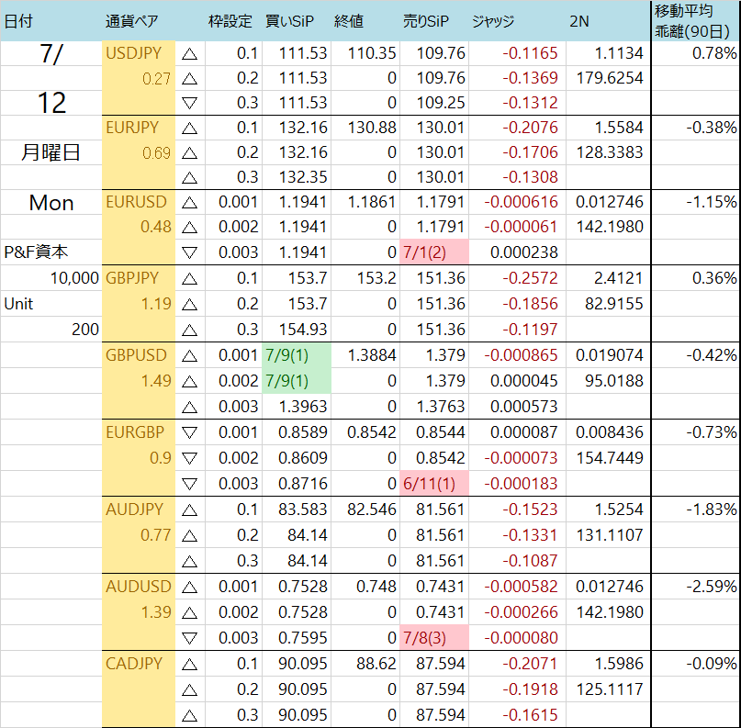Viewport: 741px width, 728px height.
Task: Click the sell SiP value 109.25
Action: coord(441,103)
